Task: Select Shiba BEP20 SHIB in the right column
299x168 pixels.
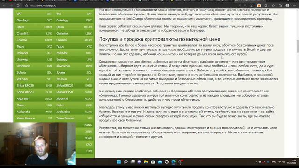Action: coord(74,92)
